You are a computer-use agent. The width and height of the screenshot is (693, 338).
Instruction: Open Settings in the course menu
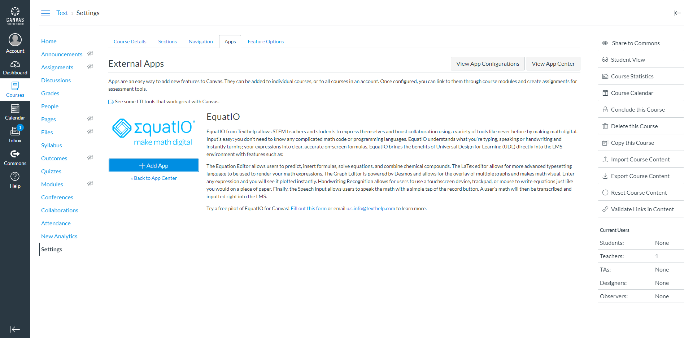coord(52,249)
